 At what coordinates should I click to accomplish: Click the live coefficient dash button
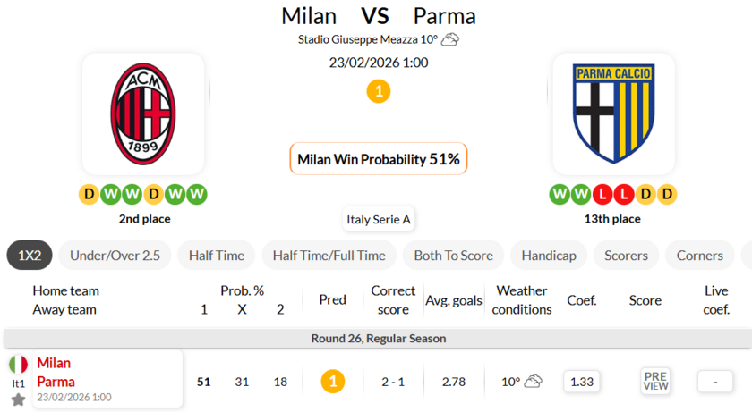[x=715, y=382]
